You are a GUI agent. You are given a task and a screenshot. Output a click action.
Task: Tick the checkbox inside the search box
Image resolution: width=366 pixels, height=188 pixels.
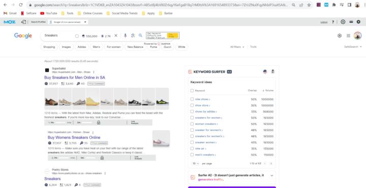(77, 36)
